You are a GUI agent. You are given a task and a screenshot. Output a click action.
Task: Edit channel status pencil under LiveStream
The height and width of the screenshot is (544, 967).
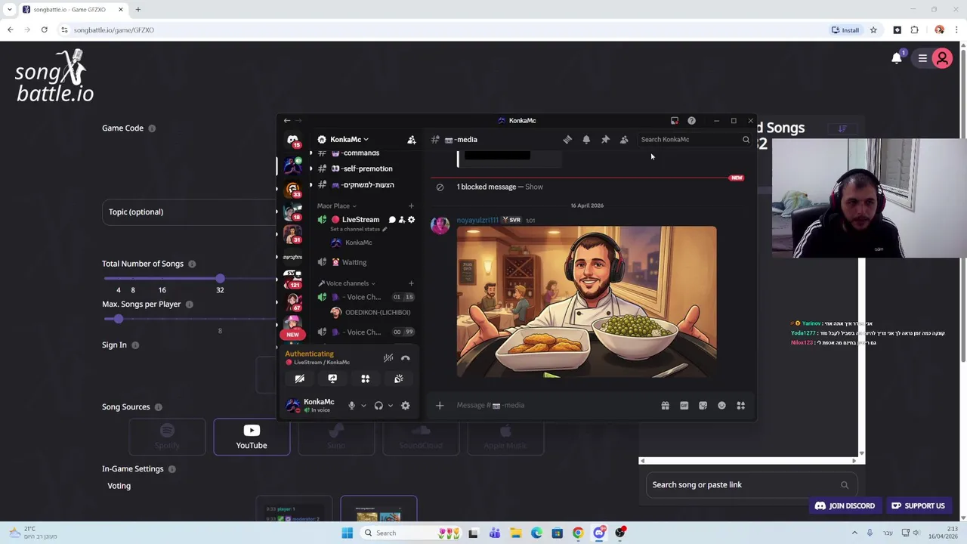(385, 229)
